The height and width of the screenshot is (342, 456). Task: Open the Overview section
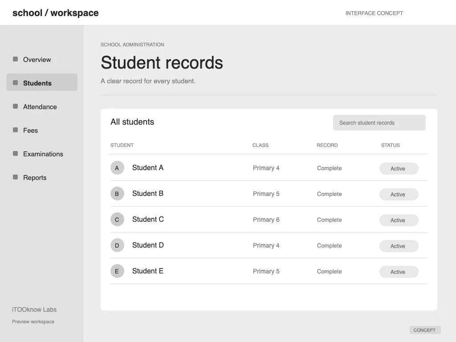pyautogui.click(x=42, y=59)
